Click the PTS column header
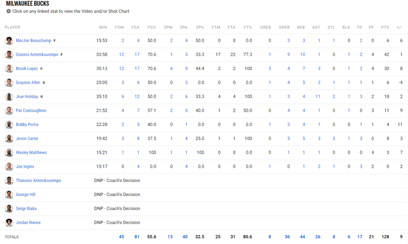408x244 pixels. point(385,27)
